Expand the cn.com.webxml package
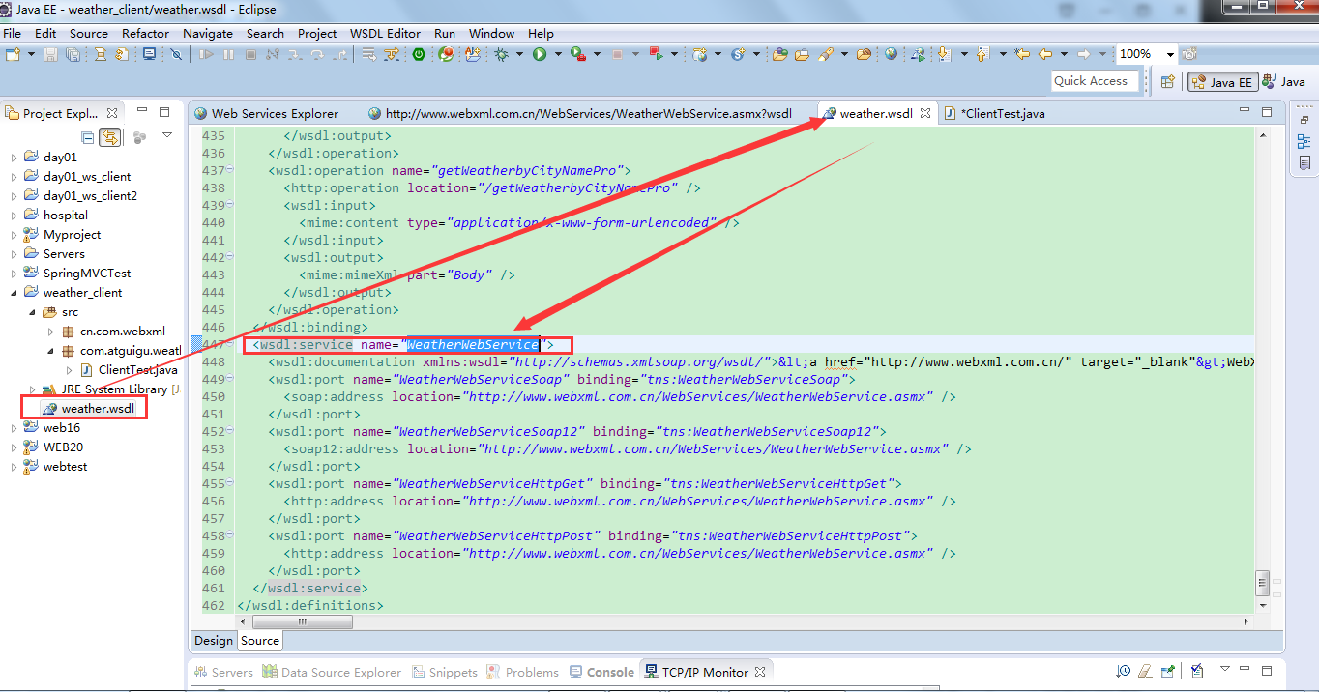 (51, 331)
